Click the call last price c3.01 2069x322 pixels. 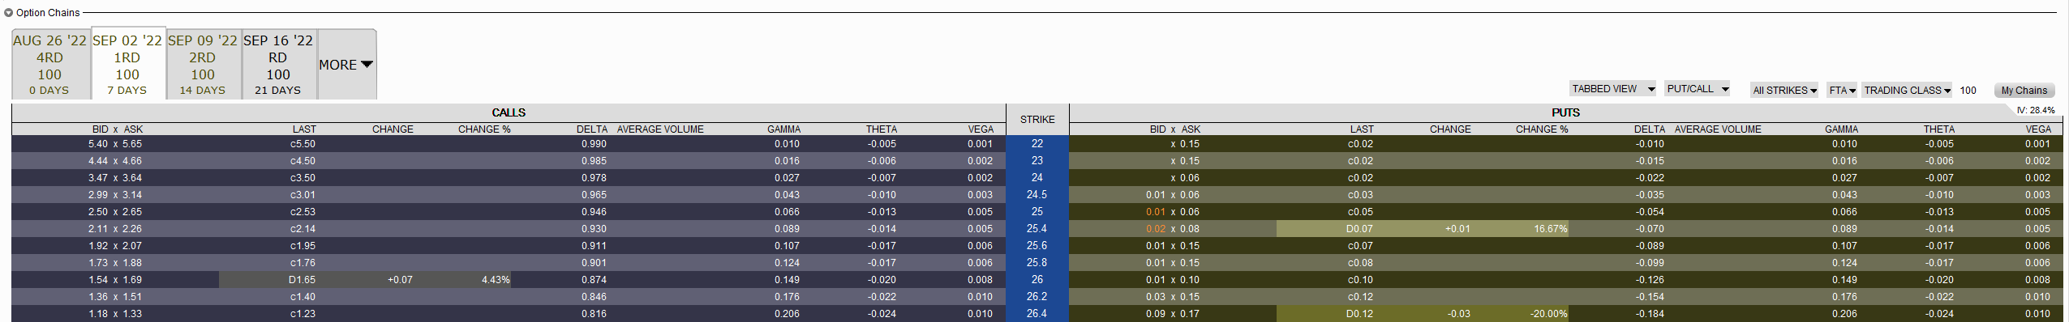303,195
